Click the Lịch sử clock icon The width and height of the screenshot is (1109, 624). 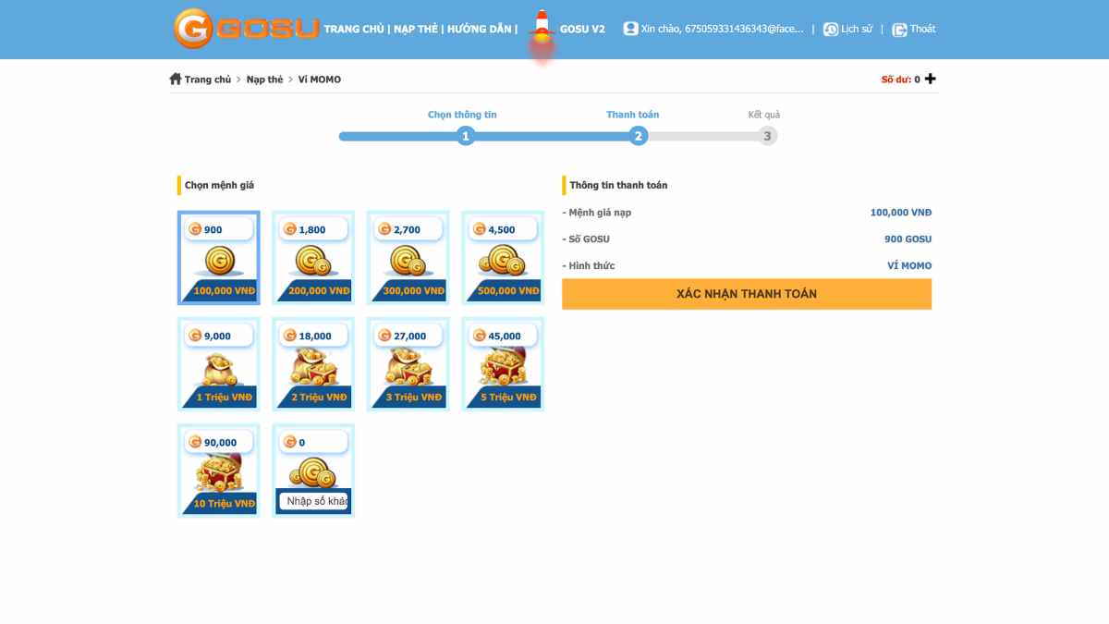pos(831,29)
